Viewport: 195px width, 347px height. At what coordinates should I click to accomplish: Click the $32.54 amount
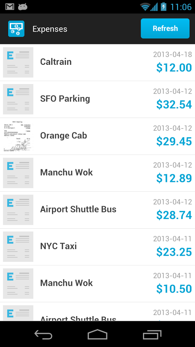click(174, 104)
